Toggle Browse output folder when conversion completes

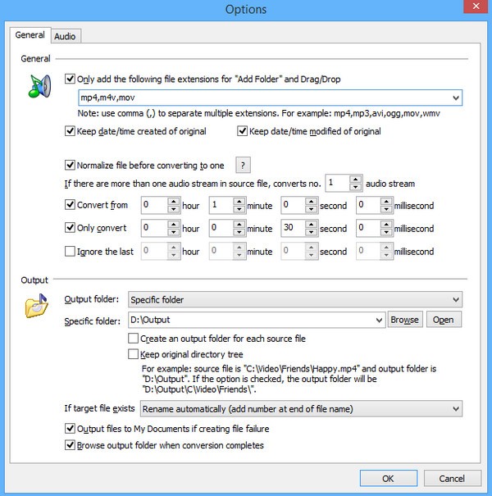70,445
